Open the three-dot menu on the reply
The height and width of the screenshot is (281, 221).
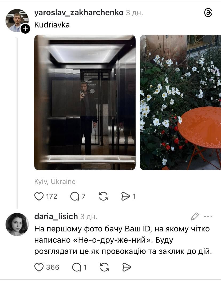[x=208, y=216]
